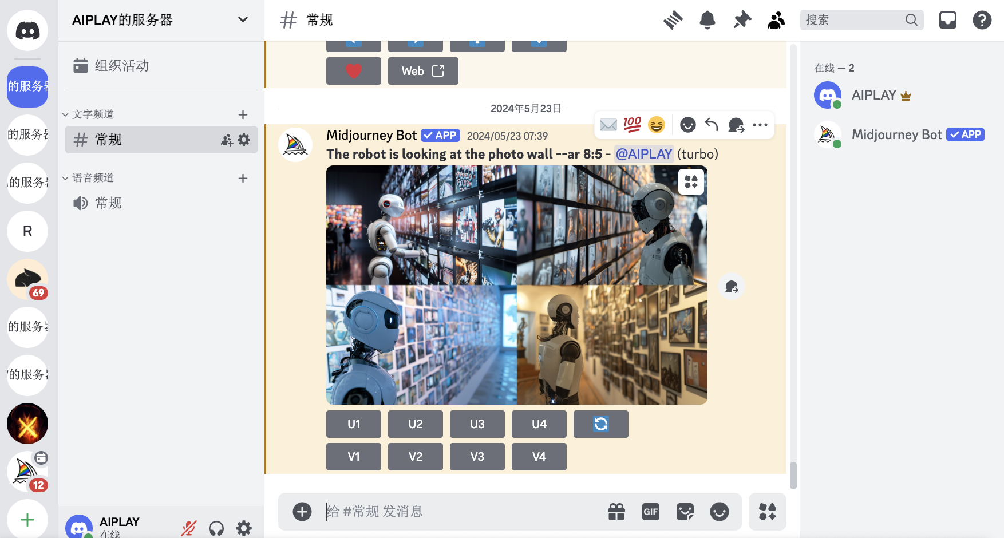Image resolution: width=1004 pixels, height=538 pixels.
Task: Select the highlighted blue server icon
Action: pos(27,86)
